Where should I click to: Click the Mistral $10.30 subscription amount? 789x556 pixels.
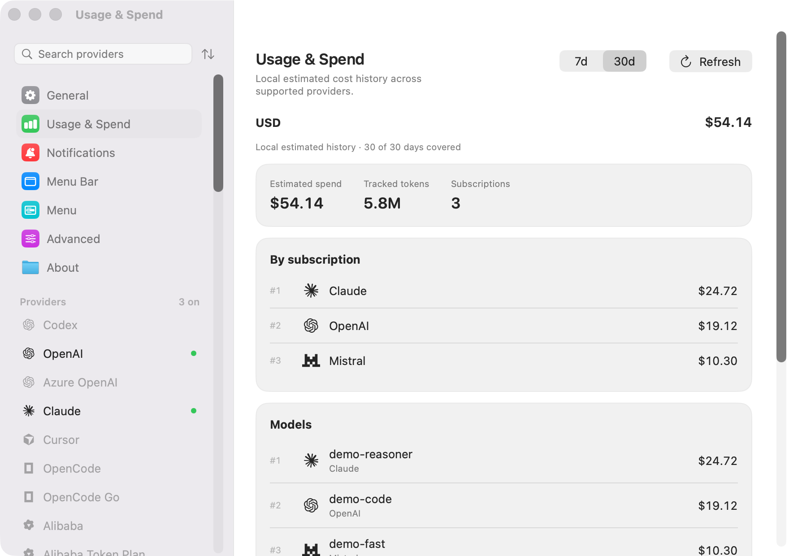click(x=718, y=361)
